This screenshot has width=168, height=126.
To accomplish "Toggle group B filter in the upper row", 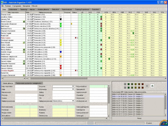I will click(x=132, y=84).
